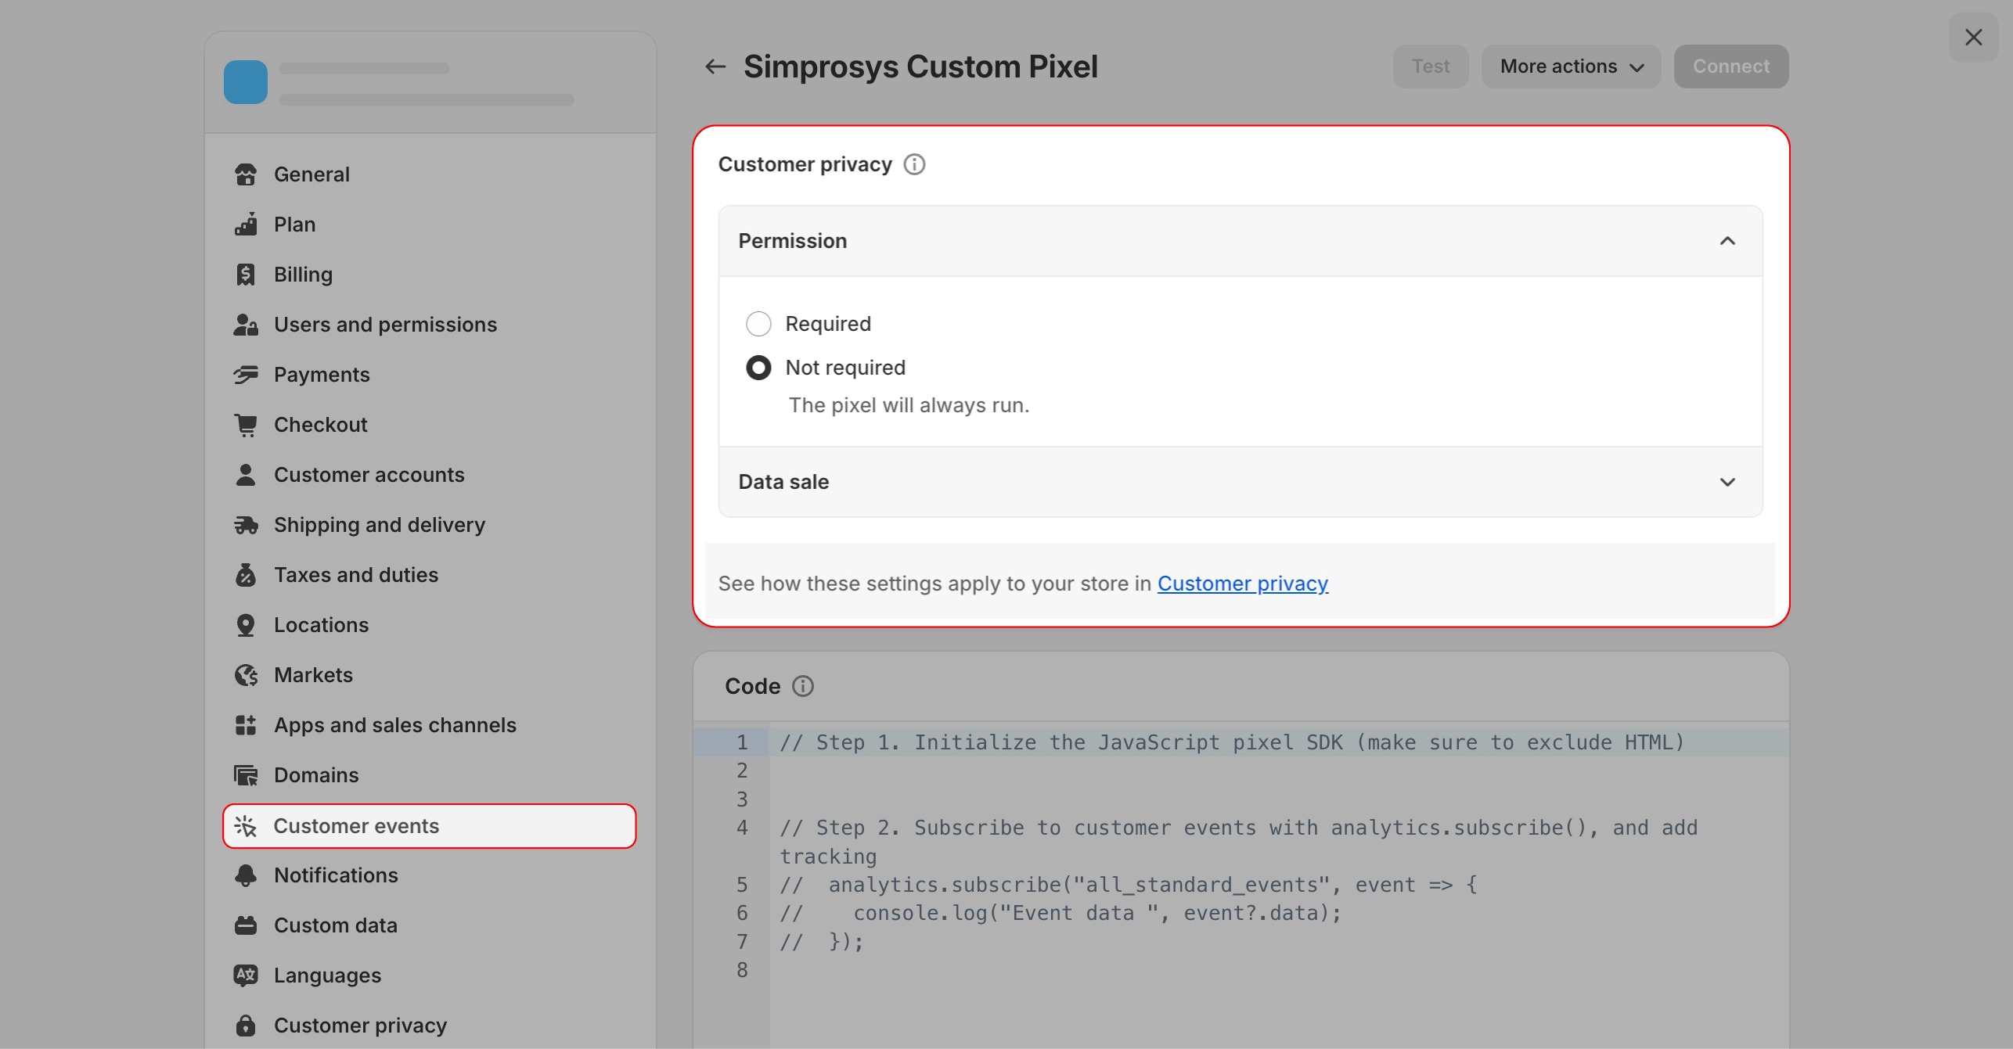Open Checkout settings menu item
The image size is (2013, 1049).
coord(430,425)
